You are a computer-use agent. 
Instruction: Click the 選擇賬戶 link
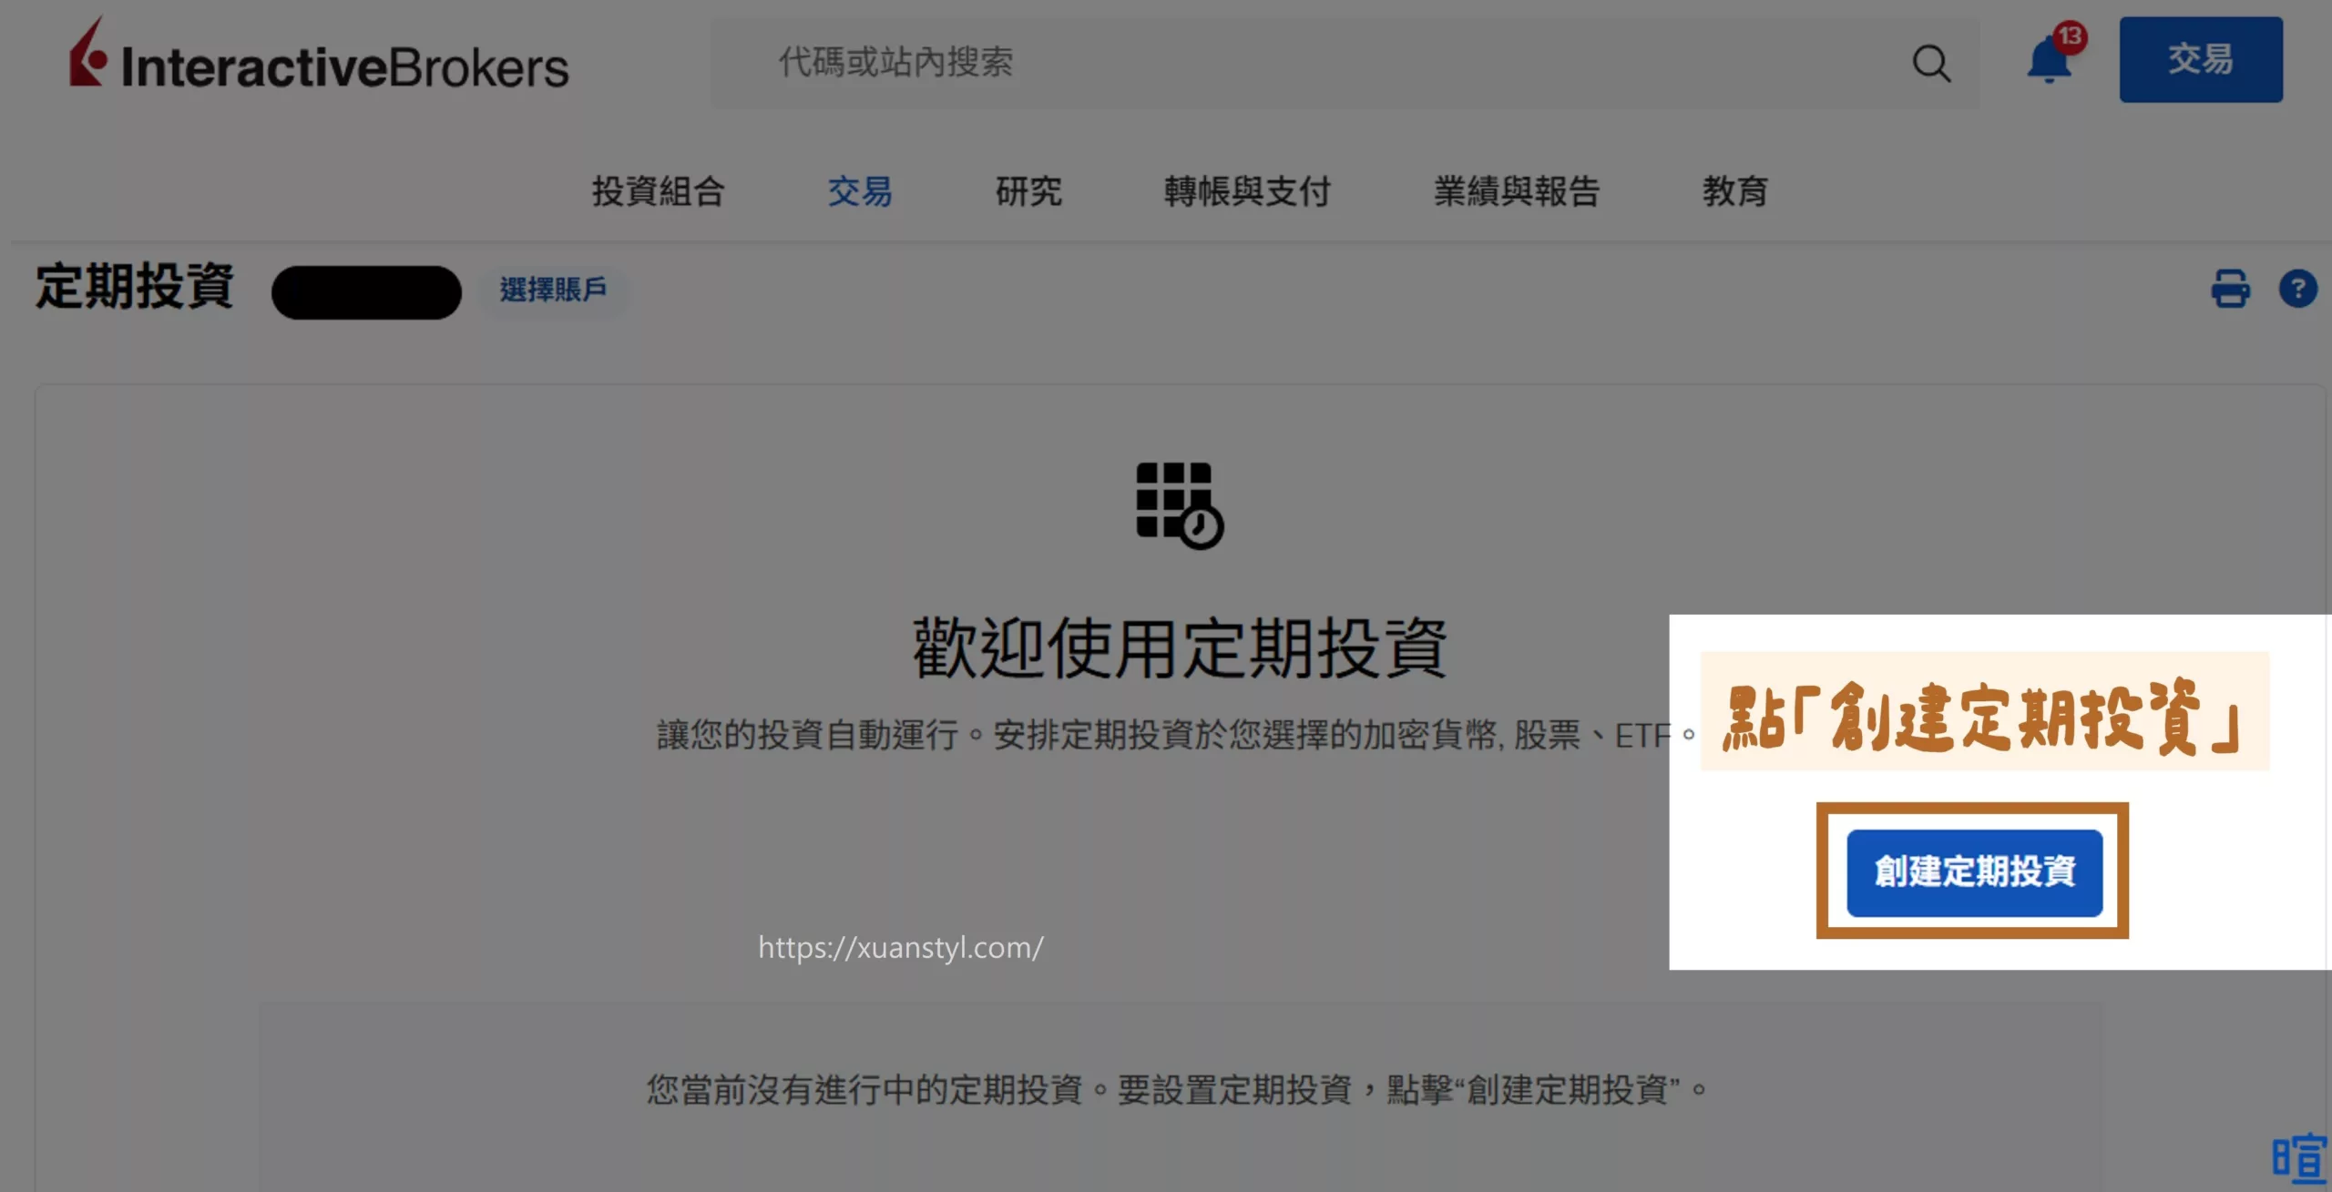point(553,290)
